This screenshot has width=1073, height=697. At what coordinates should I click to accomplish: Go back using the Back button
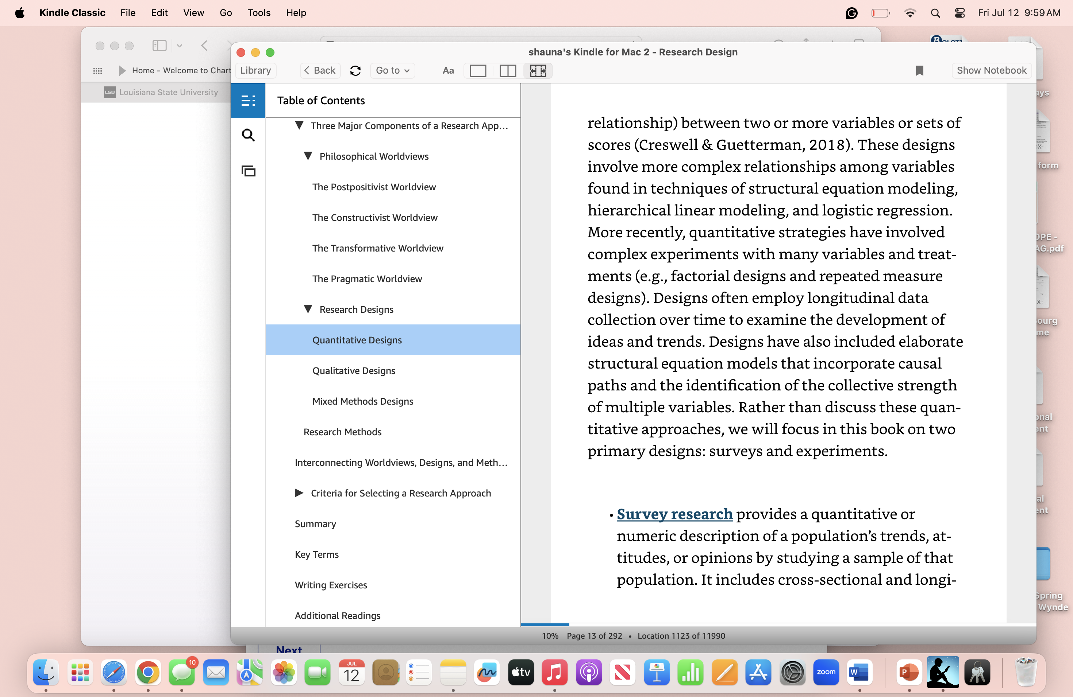320,71
